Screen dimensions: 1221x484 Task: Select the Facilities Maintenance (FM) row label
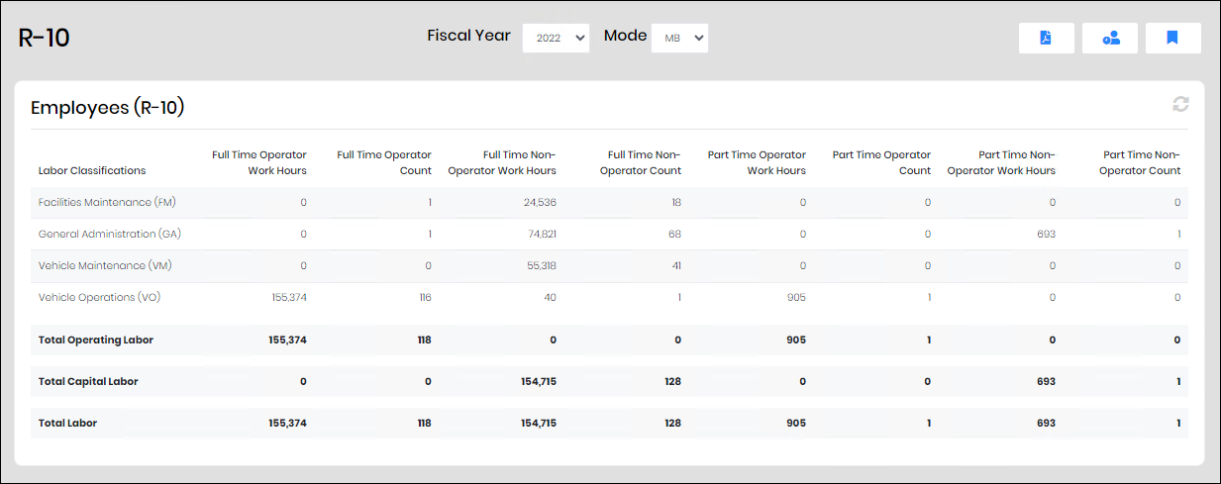pyautogui.click(x=107, y=202)
